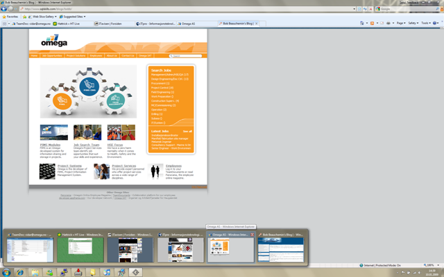This screenshot has width=444, height=277.
Task: Select the Omega AS taskbar preview thumbnail
Action: (231, 248)
